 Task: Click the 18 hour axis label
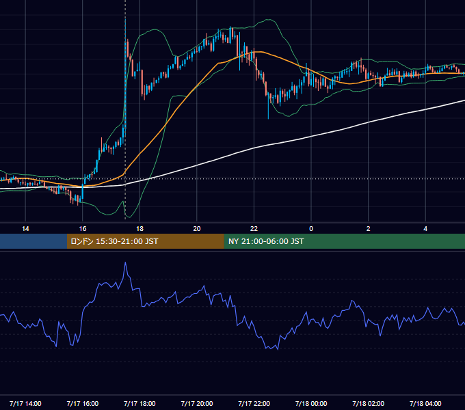[139, 229]
